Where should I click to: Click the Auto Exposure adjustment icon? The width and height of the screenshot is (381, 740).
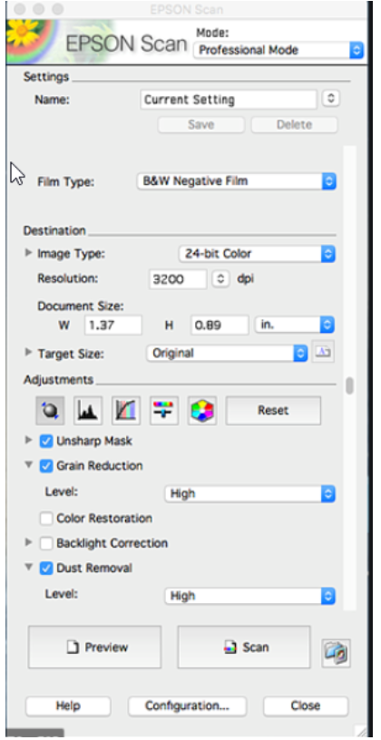(50, 410)
